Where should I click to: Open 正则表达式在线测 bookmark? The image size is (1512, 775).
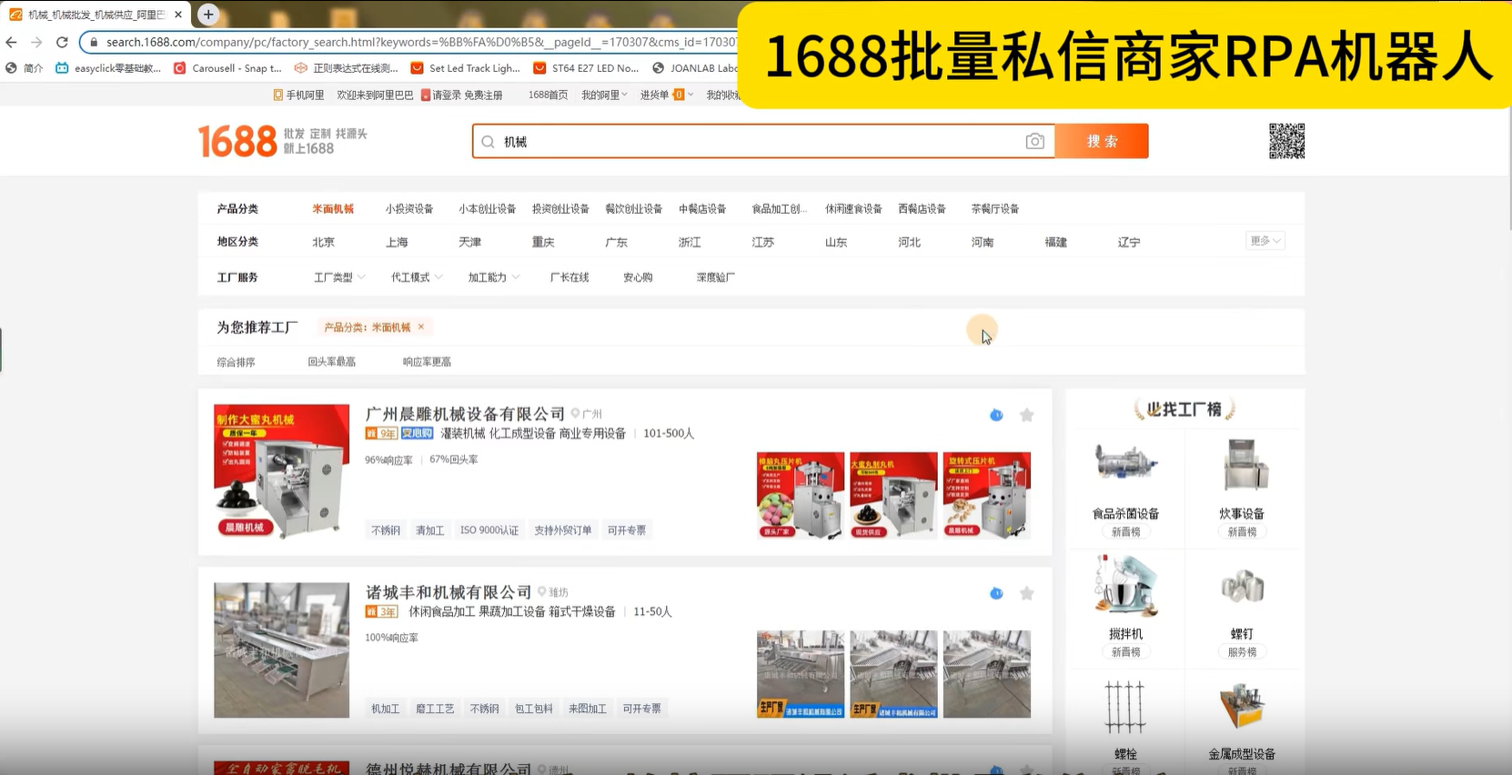tap(346, 68)
